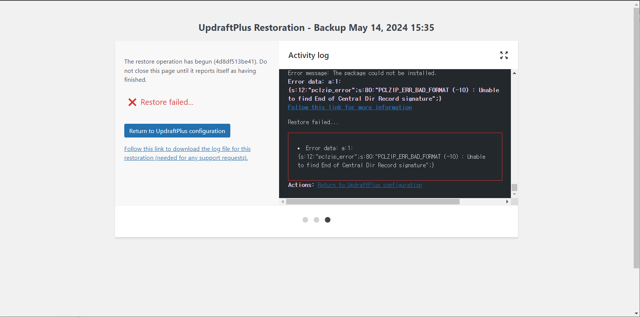Image resolution: width=640 pixels, height=317 pixels.
Task: Select the third active step dot
Action: point(327,220)
